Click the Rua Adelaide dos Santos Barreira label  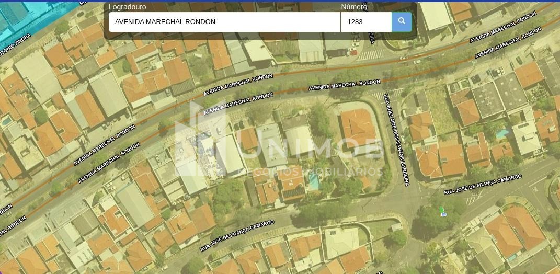pos(397,139)
